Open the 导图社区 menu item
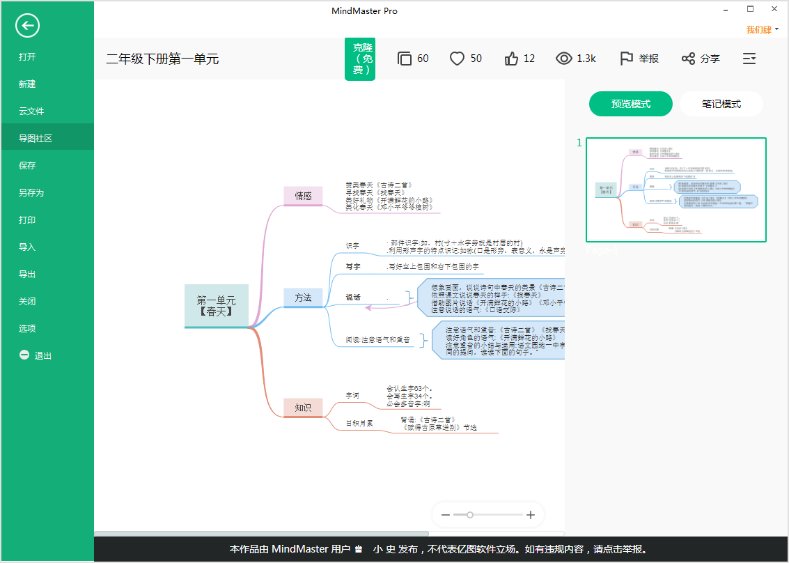 [x=36, y=138]
